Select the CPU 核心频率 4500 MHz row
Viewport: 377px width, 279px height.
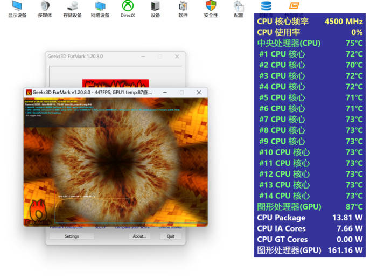(x=310, y=22)
